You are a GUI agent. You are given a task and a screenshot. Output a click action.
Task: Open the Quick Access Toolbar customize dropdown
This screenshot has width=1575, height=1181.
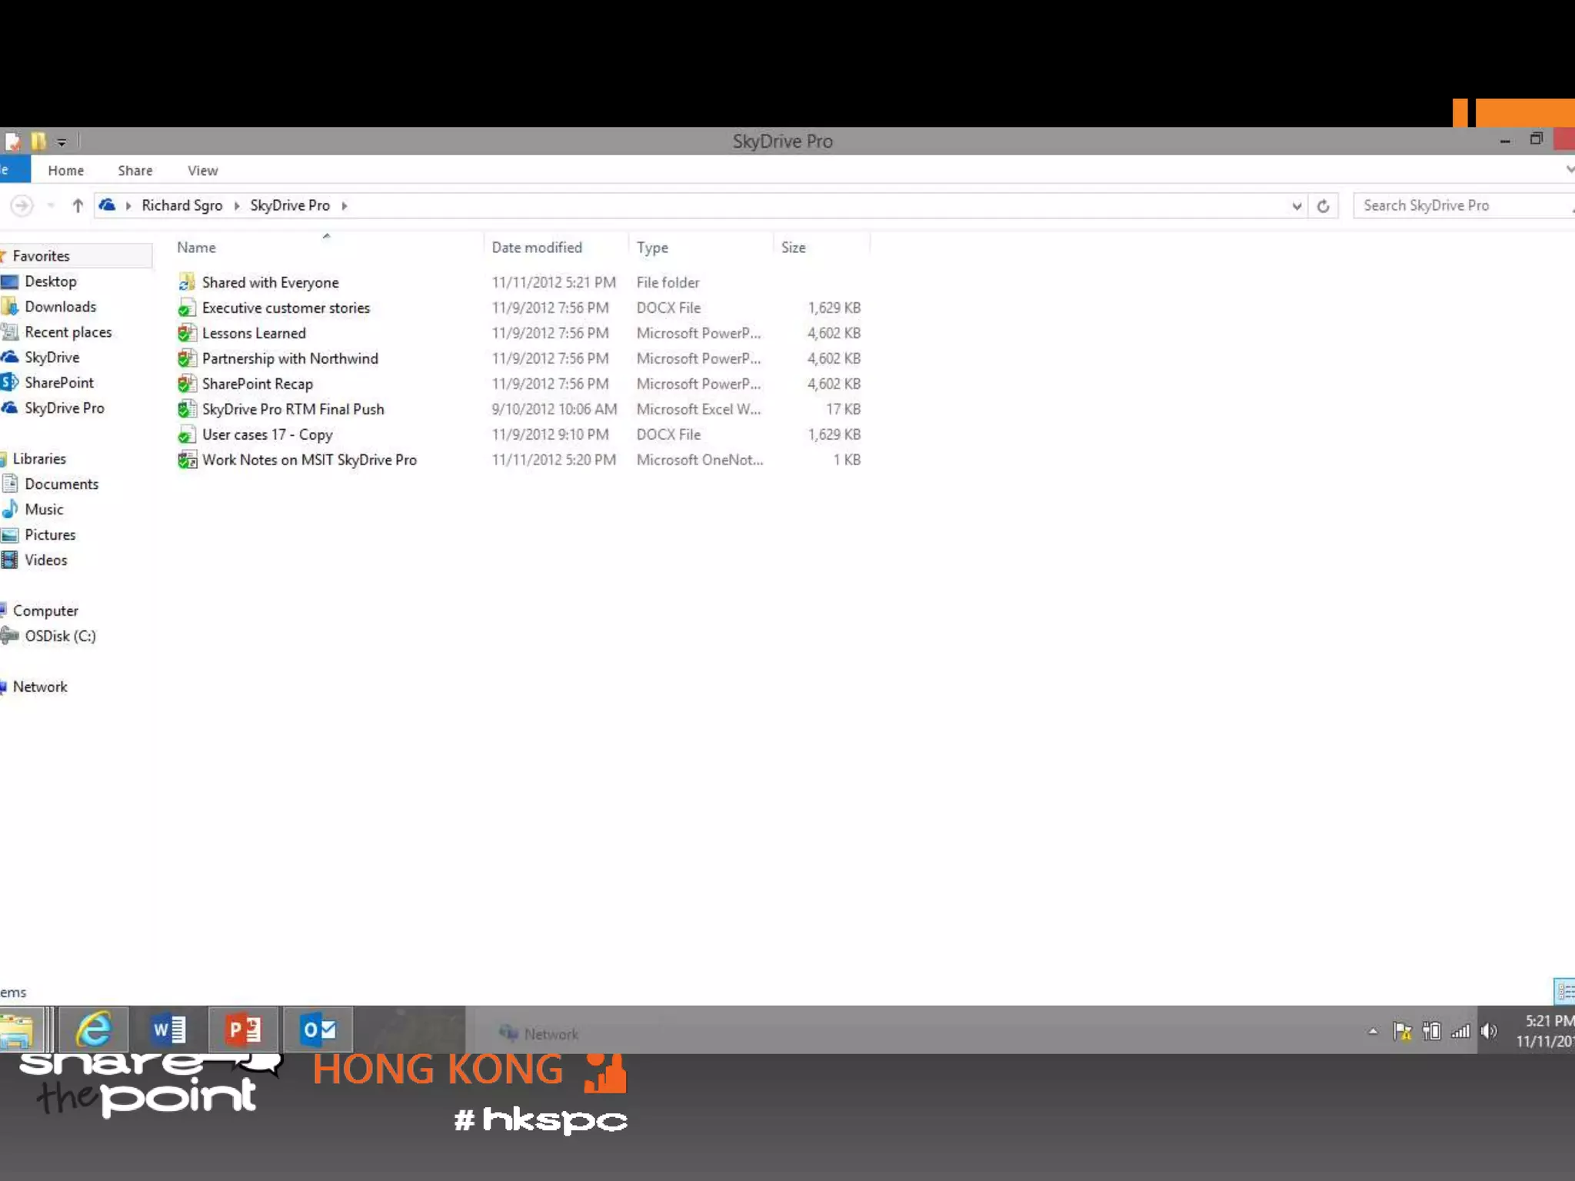pyautogui.click(x=62, y=142)
